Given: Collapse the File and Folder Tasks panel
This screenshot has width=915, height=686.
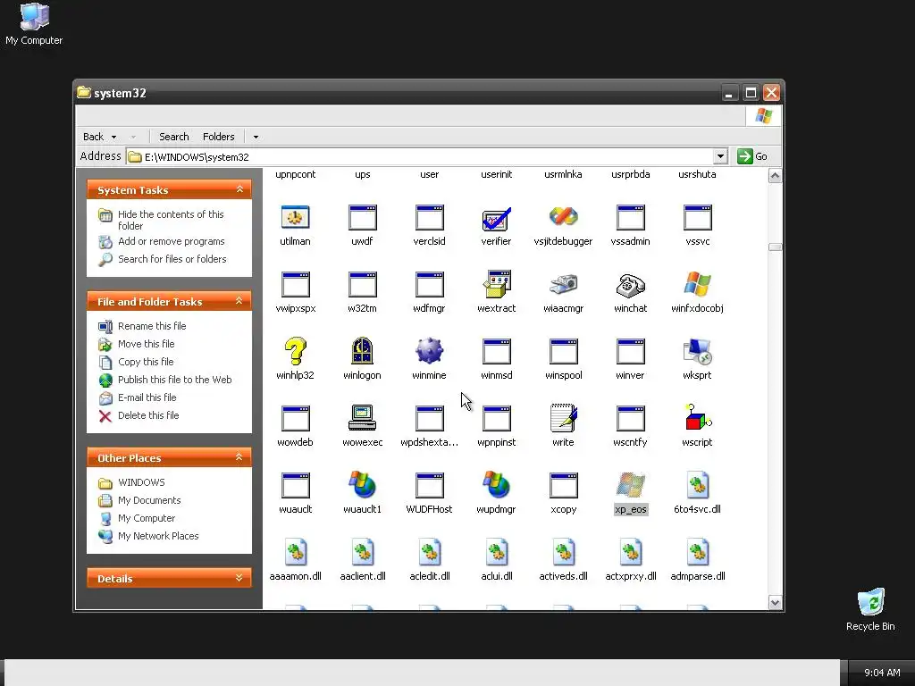Looking at the screenshot, I should pyautogui.click(x=239, y=301).
